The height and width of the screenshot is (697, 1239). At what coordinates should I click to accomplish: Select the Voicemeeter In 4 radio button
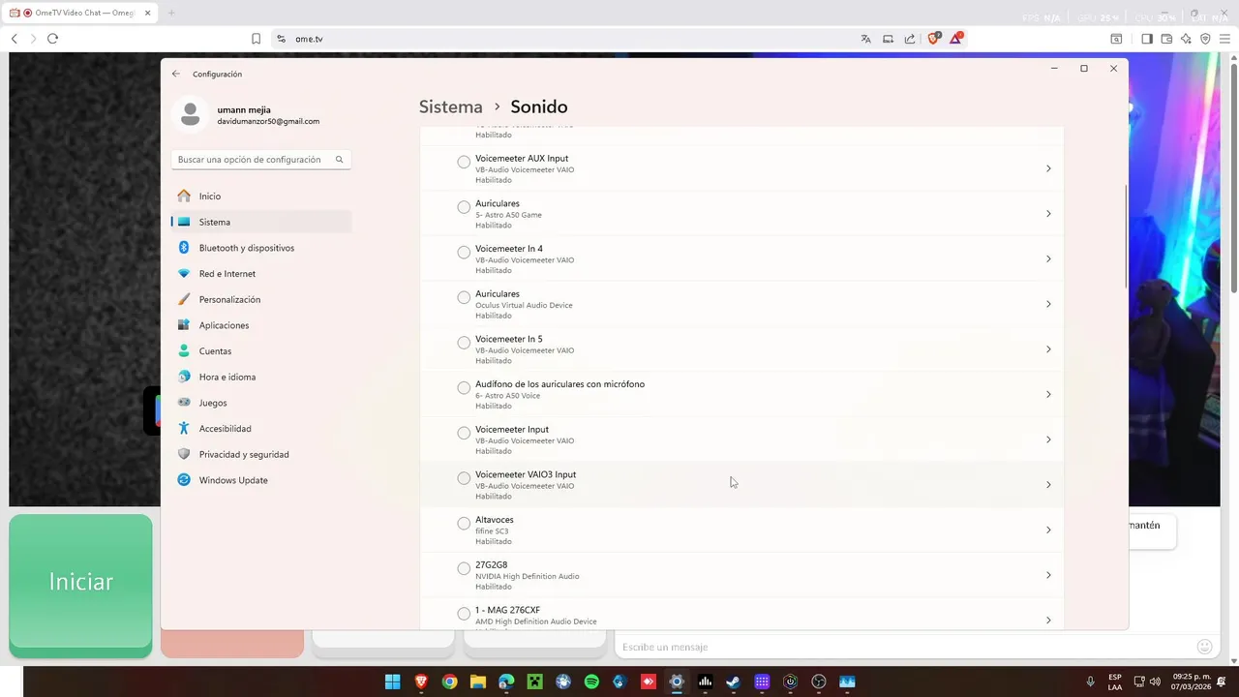464,252
